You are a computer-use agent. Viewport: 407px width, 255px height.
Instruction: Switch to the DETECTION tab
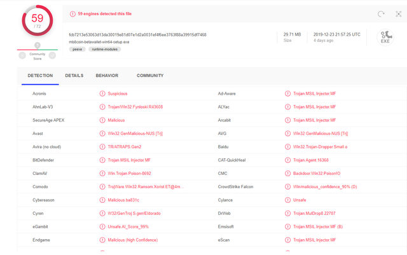tap(40, 76)
